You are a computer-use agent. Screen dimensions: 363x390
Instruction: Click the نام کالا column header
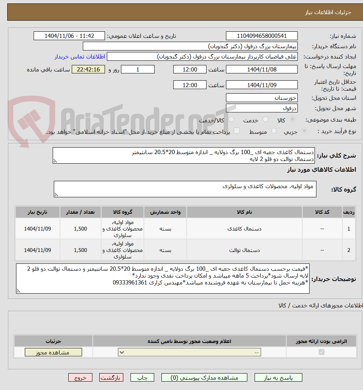coord(244,212)
